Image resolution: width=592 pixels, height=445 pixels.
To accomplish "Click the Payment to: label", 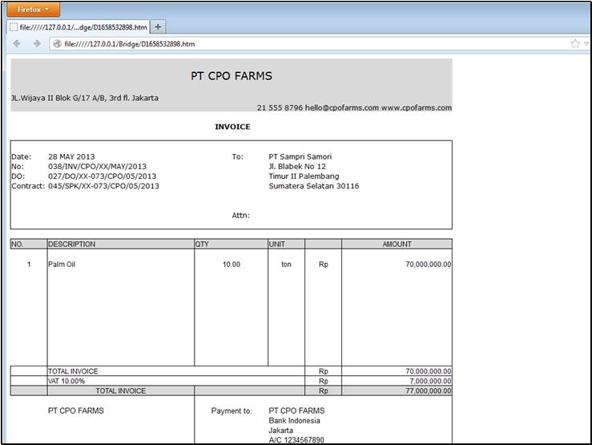I will (232, 411).
